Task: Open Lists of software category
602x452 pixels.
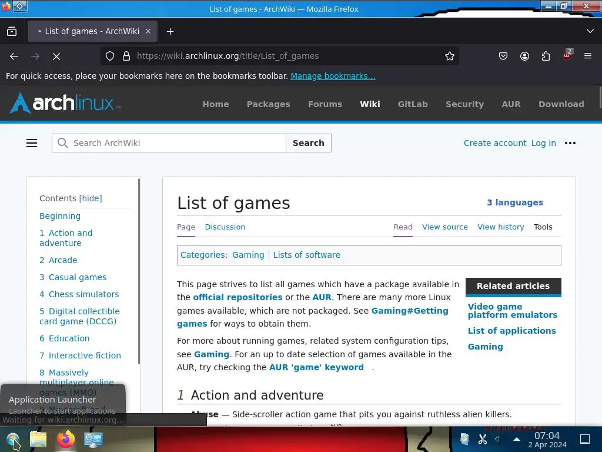Action: coord(307,255)
